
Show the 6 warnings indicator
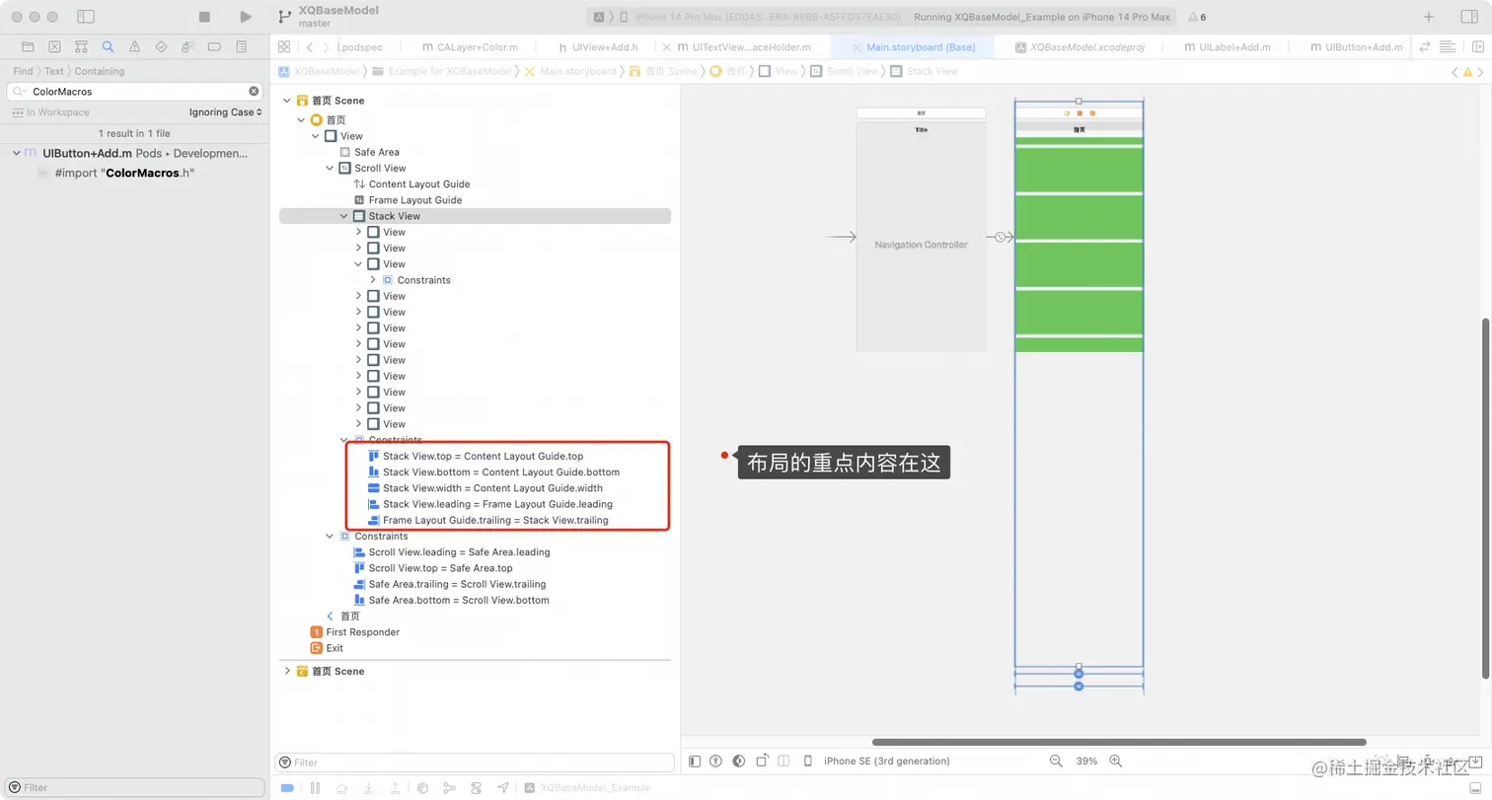point(1197,17)
